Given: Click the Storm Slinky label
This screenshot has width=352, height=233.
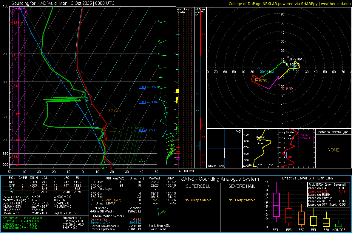Looking at the screenshot, I should (216, 166).
